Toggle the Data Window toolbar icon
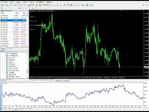This screenshot has width=149, height=112. click(15, 5)
